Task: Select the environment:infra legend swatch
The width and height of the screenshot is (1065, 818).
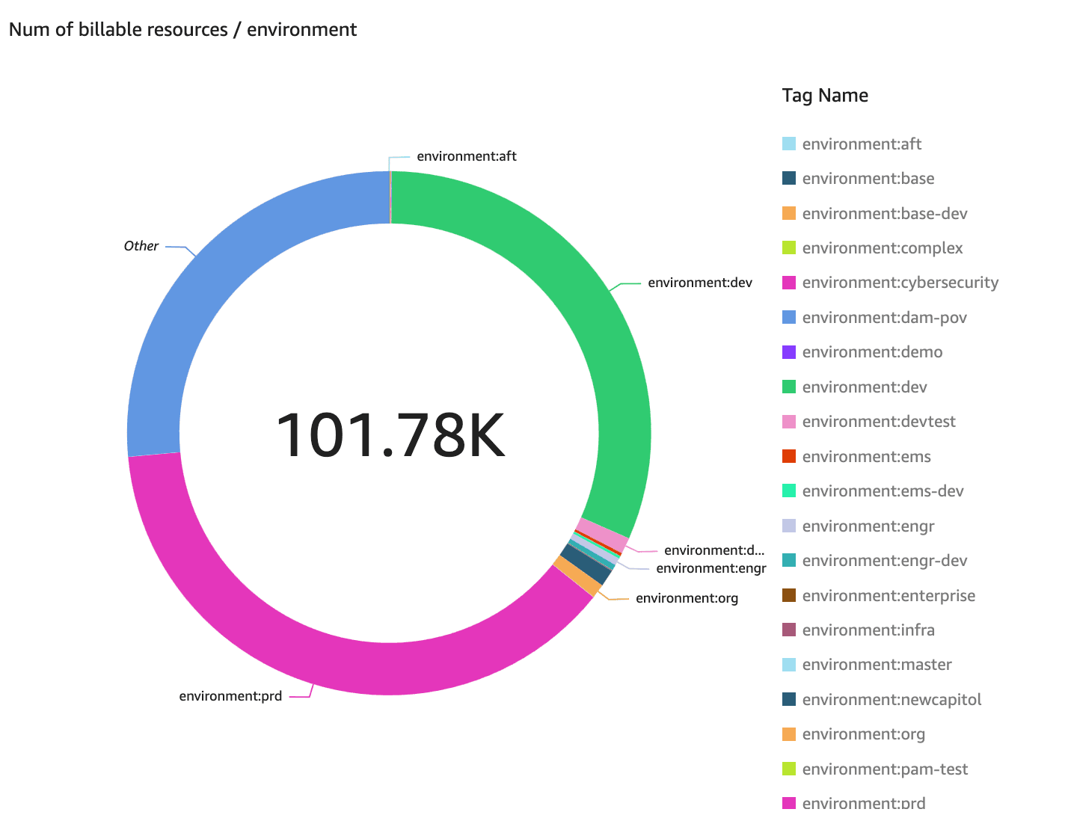Action: [x=787, y=630]
